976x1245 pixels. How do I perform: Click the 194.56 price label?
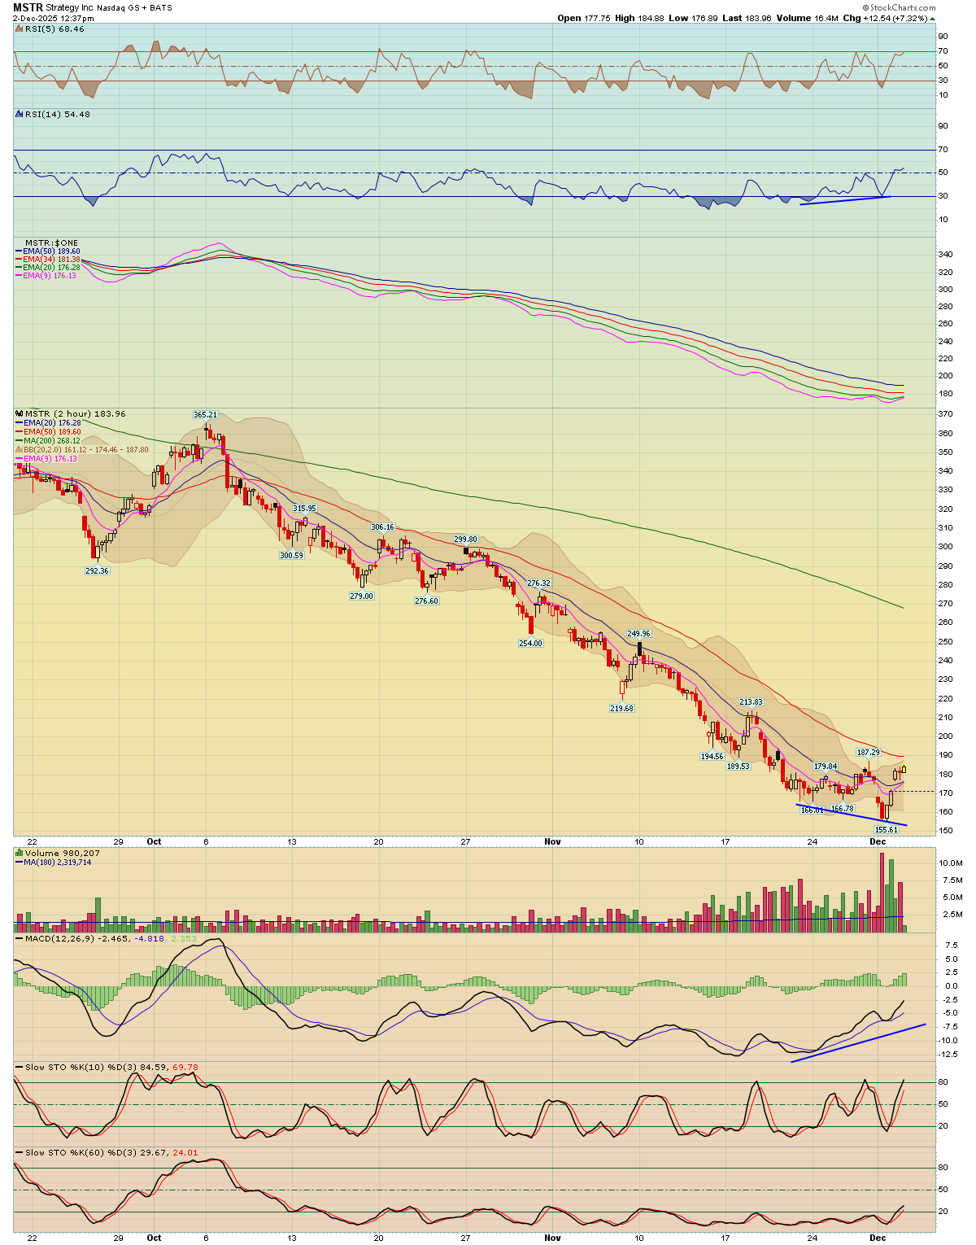[x=712, y=756]
